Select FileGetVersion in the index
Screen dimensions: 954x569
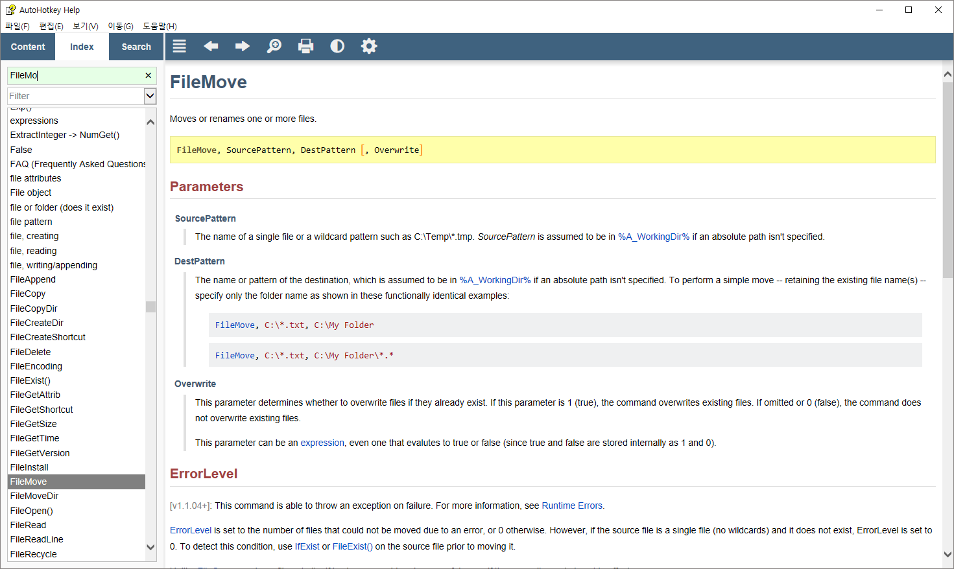coord(77,453)
